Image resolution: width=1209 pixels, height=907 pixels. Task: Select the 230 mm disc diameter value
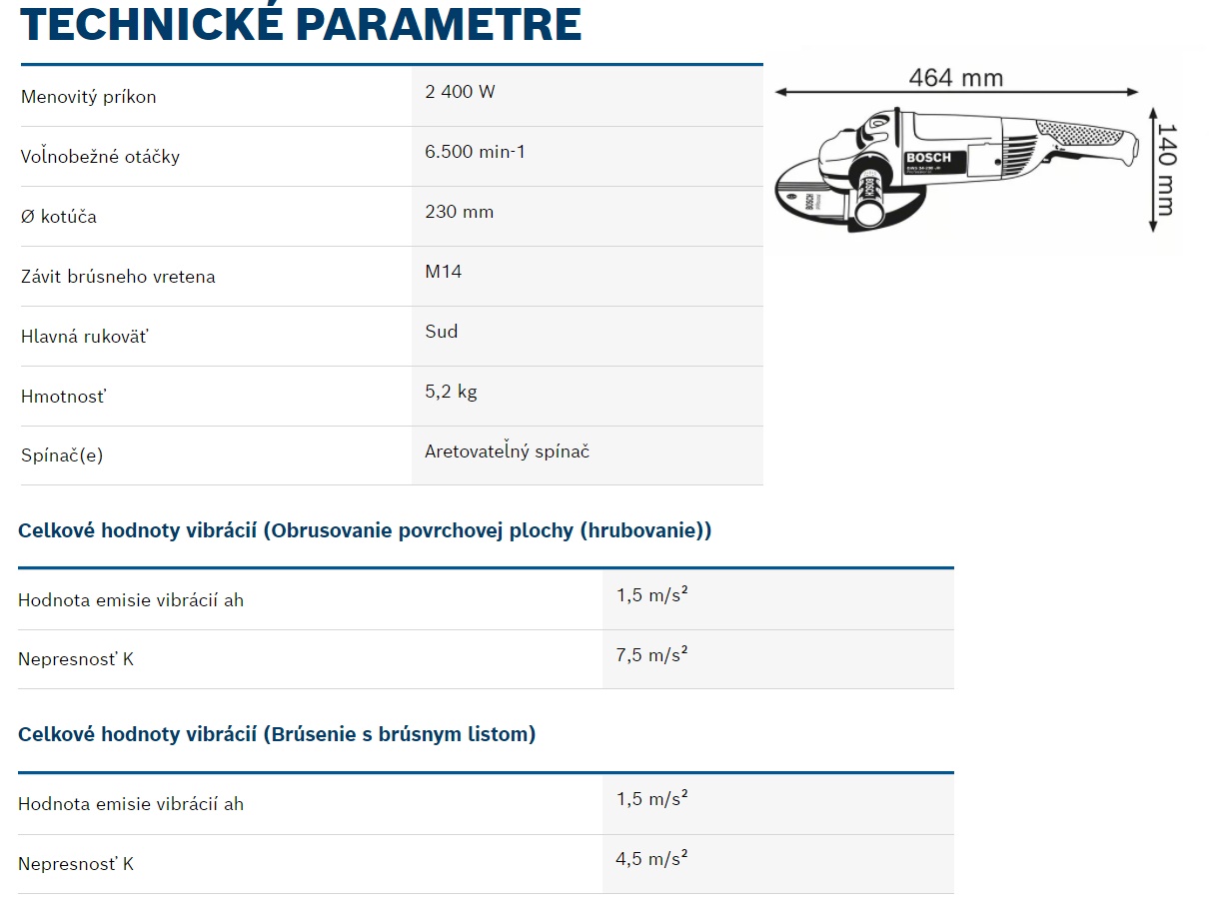[x=459, y=212]
